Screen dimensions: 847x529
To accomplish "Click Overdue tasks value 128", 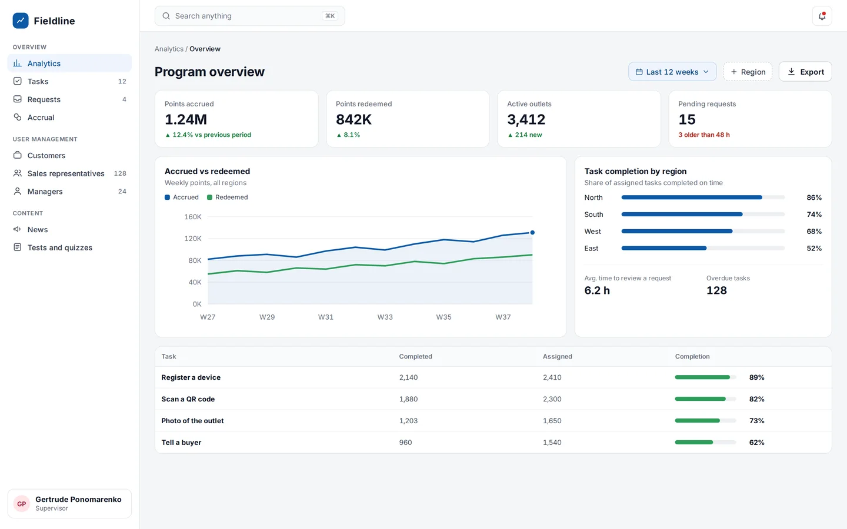I will tap(716, 290).
